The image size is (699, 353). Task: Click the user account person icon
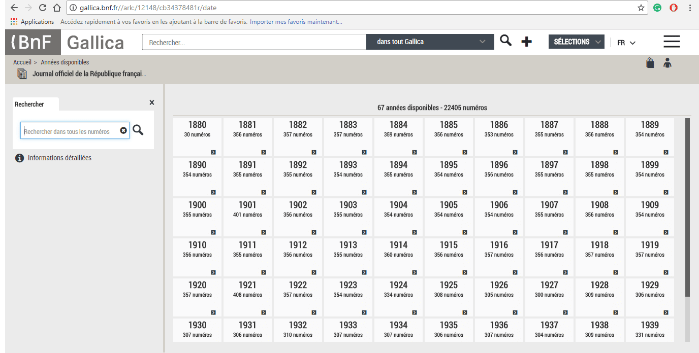(668, 63)
